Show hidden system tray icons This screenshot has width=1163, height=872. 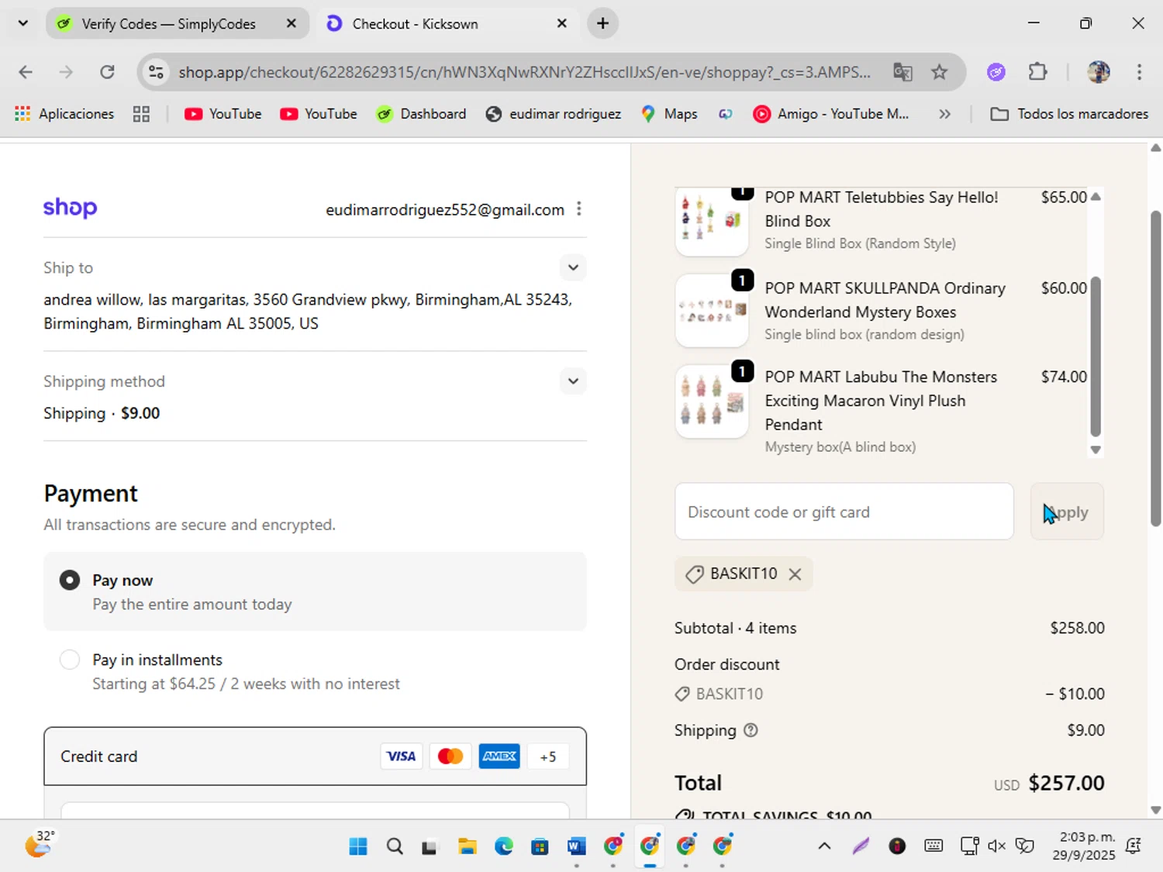pos(824,846)
